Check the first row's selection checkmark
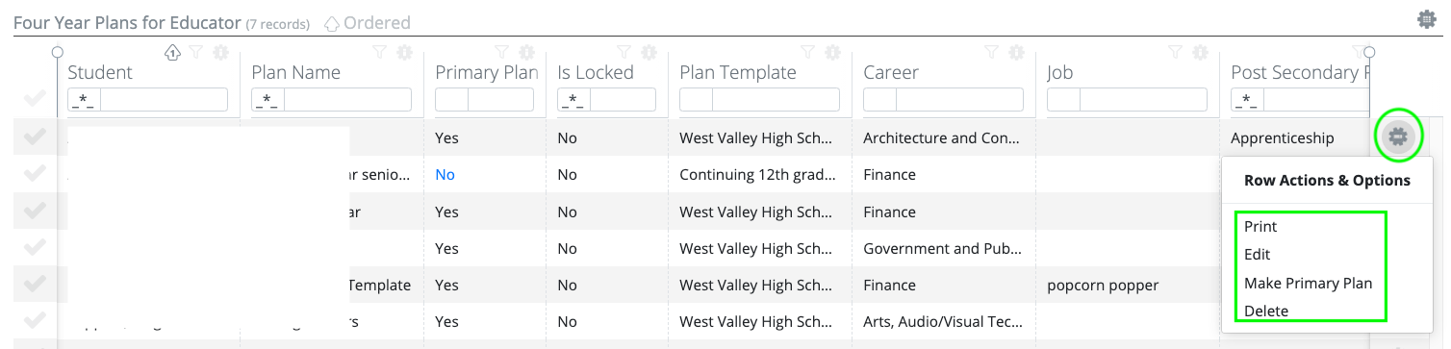 pos(34,137)
